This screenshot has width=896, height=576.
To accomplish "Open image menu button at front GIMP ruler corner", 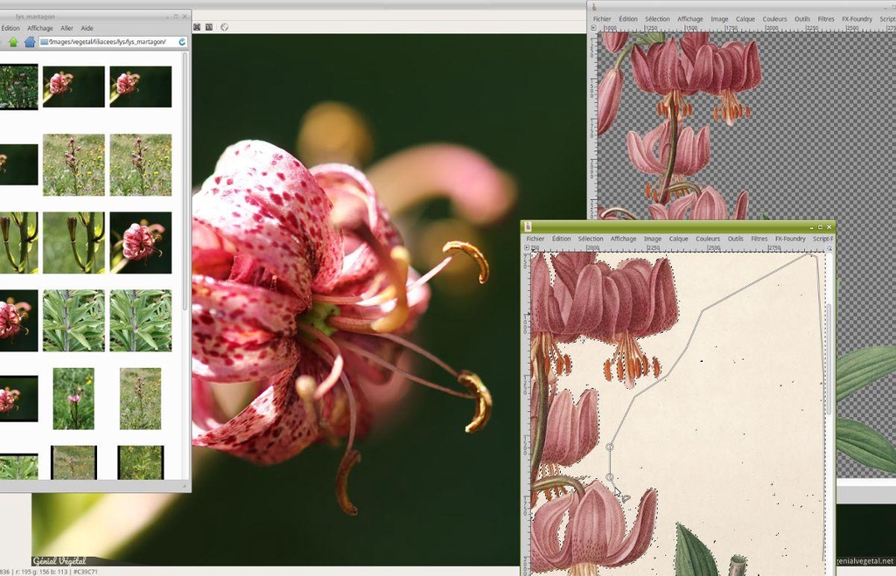I will tap(526, 248).
